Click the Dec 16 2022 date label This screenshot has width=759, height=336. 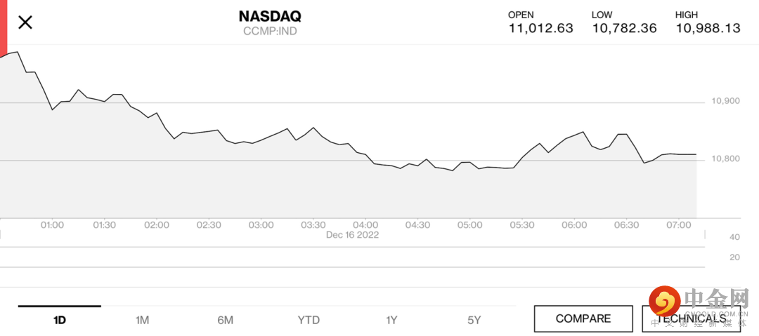click(x=352, y=235)
